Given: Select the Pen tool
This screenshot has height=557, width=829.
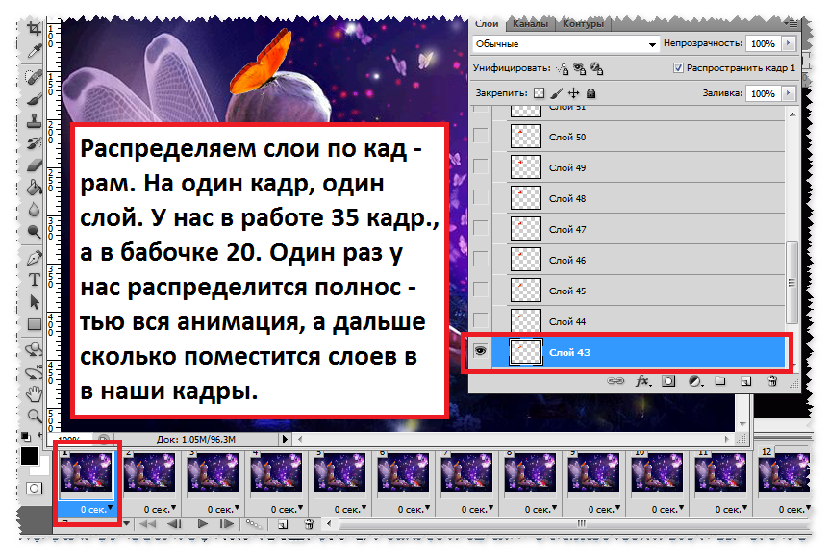Looking at the screenshot, I should click(35, 258).
